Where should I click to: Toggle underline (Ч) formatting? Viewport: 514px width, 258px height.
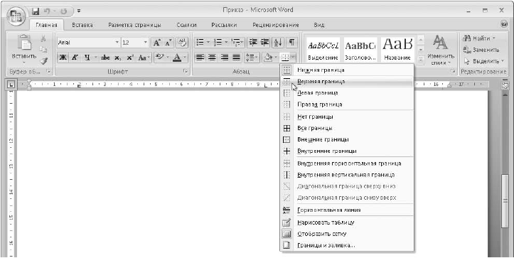[x=87, y=58]
